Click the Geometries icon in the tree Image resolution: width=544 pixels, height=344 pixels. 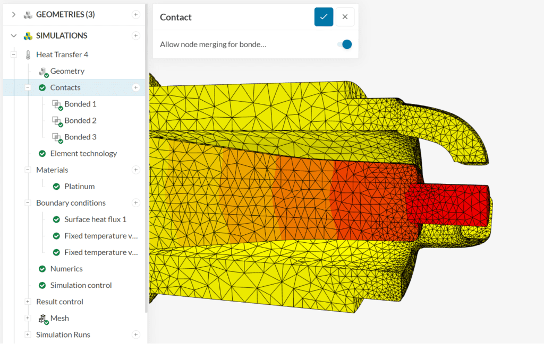(x=27, y=14)
